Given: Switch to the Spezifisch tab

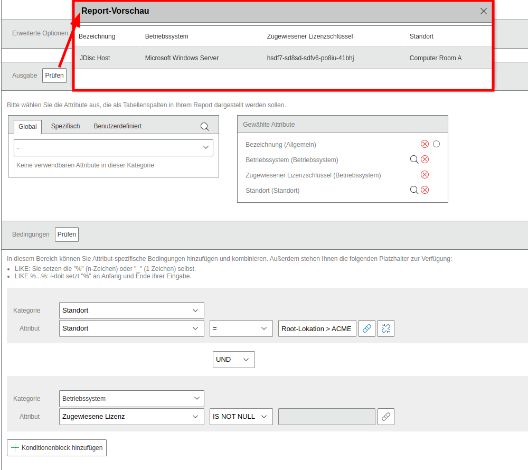Looking at the screenshot, I should pos(65,126).
